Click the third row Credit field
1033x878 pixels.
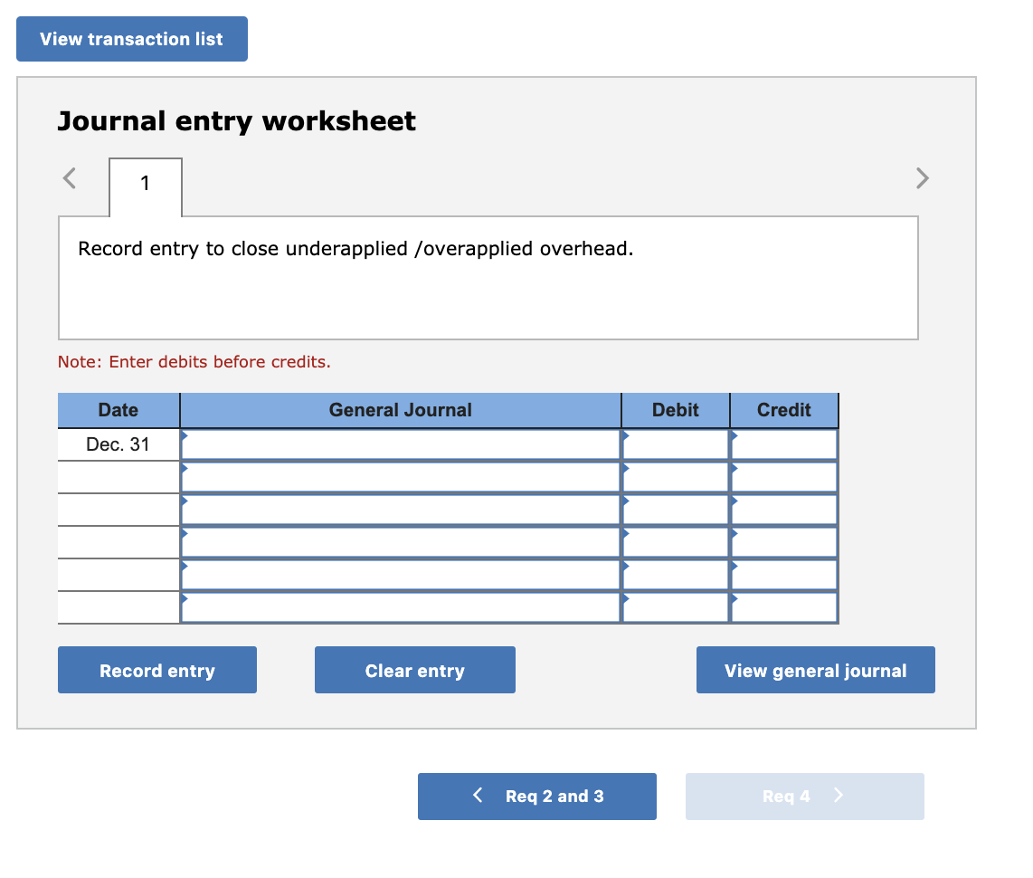[784, 510]
